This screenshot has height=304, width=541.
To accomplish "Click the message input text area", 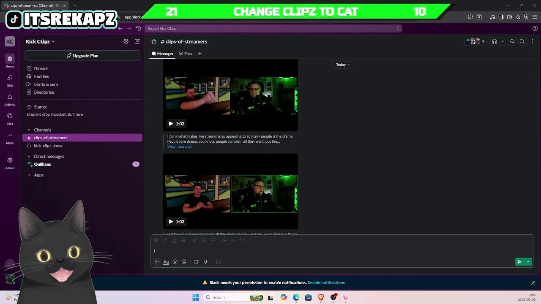I will (x=342, y=251).
